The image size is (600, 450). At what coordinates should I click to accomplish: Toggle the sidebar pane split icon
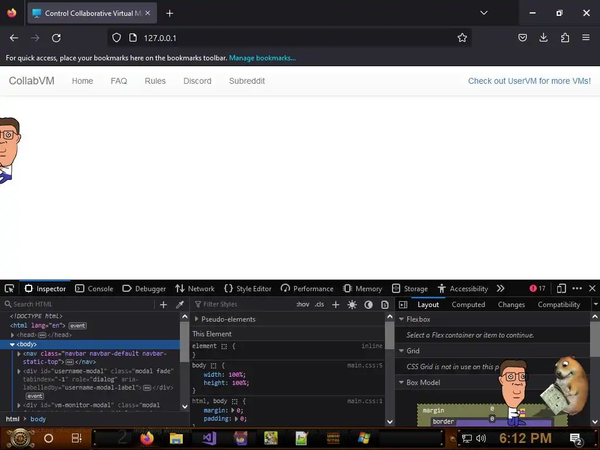tap(403, 305)
